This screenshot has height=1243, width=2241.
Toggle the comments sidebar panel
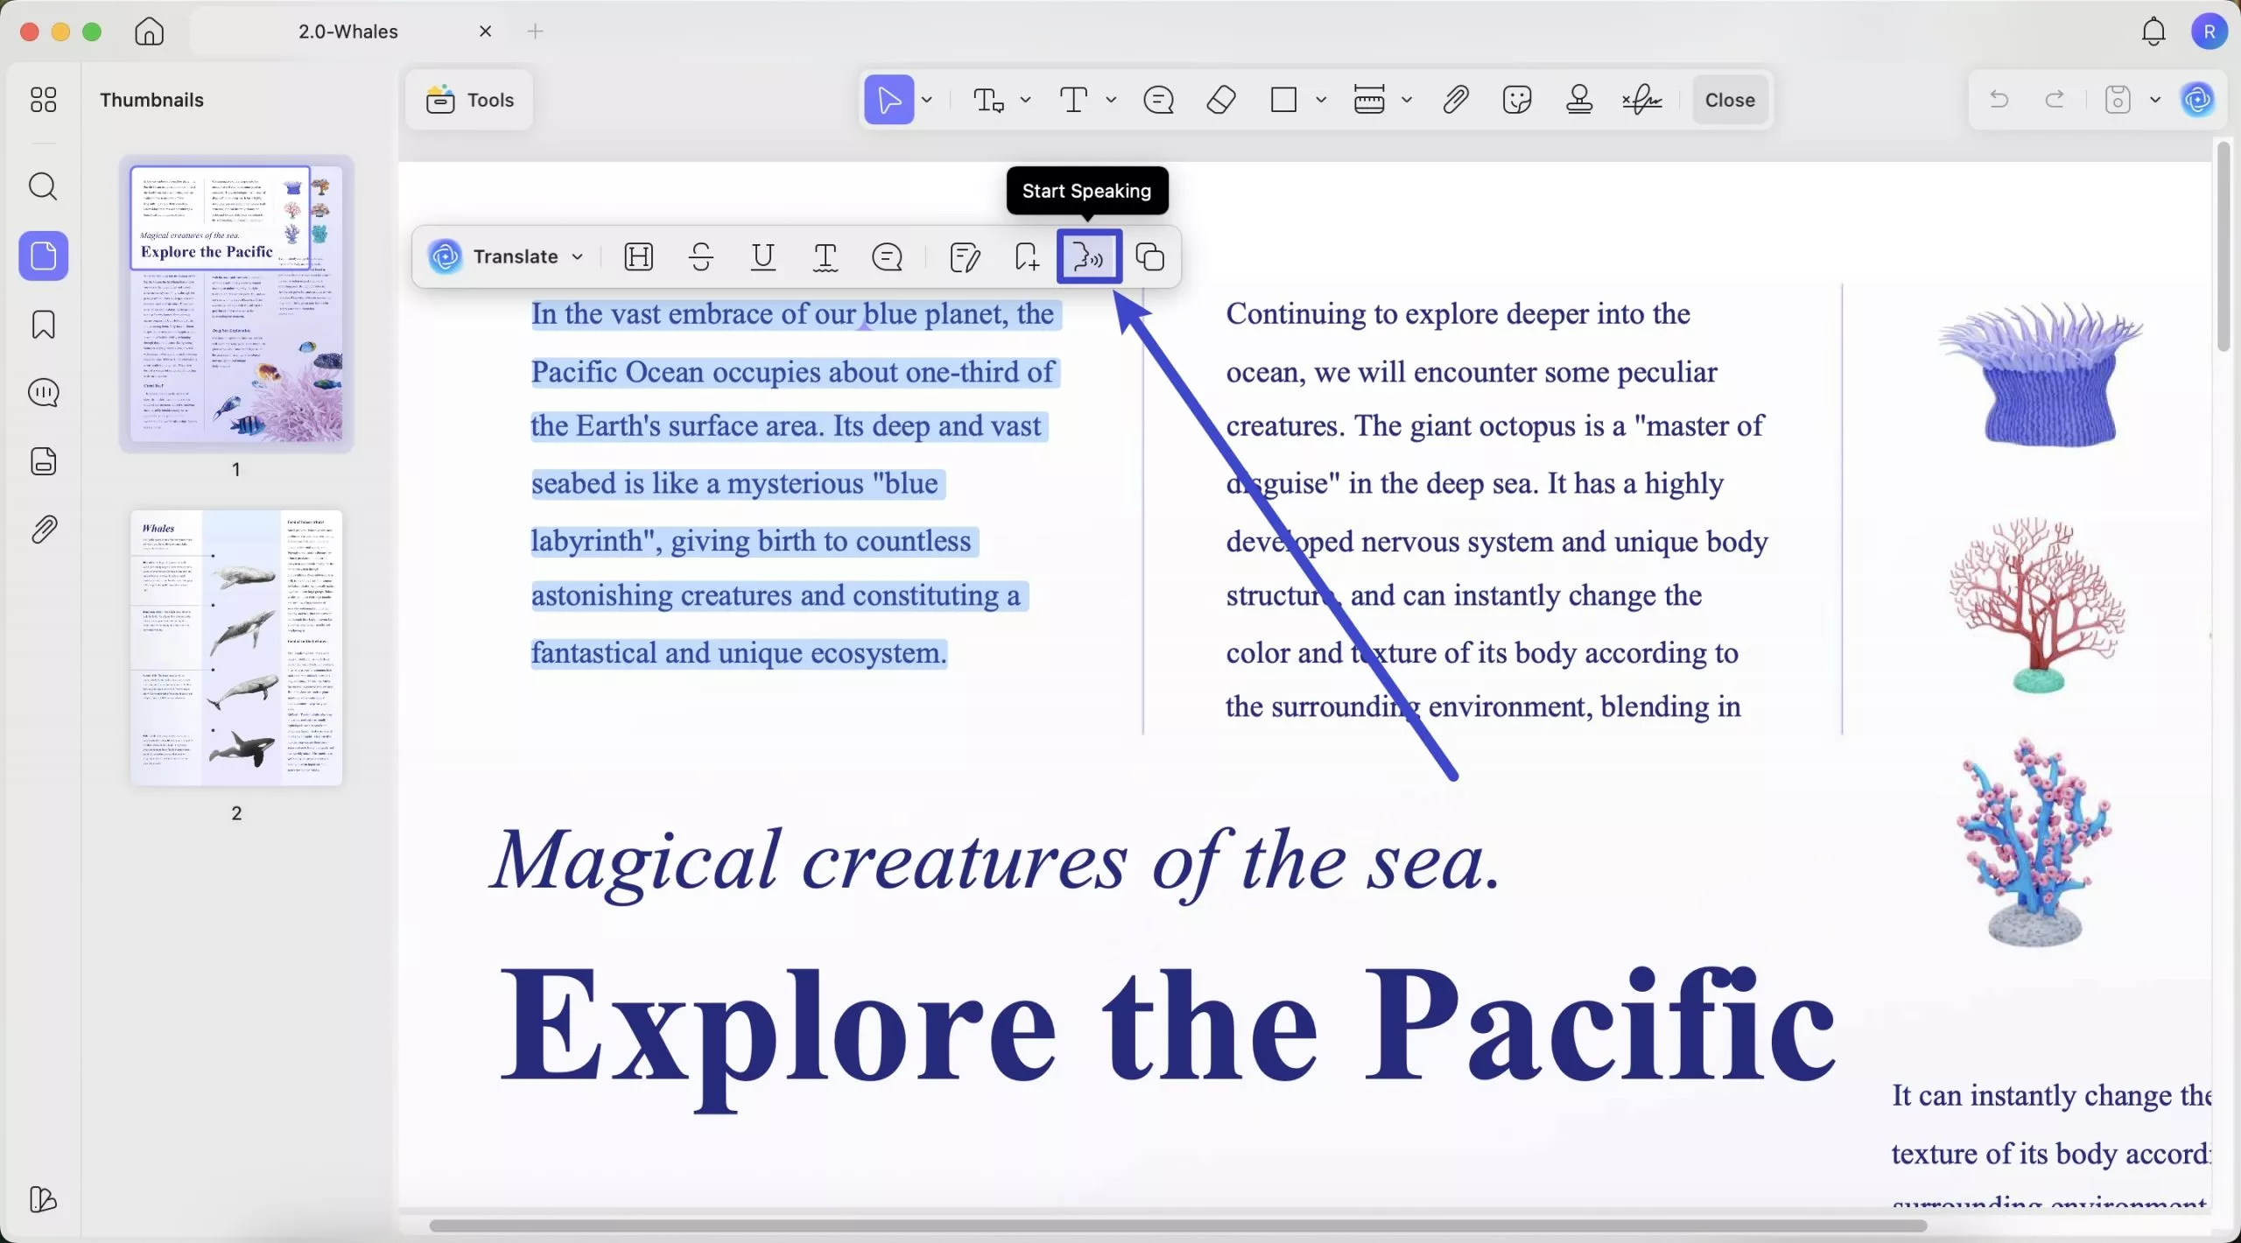43,393
